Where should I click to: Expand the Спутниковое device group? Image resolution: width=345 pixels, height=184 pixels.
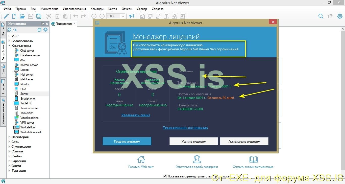[x=9, y=147]
